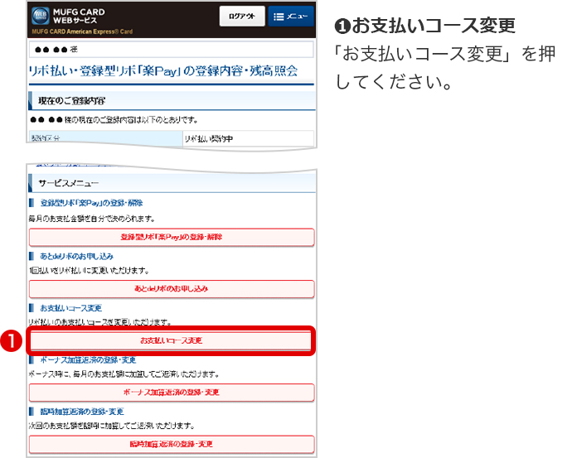Image resolution: width=572 pixels, height=458 pixels.
Task: Open the メニュー hamburger menu
Action: tap(291, 16)
